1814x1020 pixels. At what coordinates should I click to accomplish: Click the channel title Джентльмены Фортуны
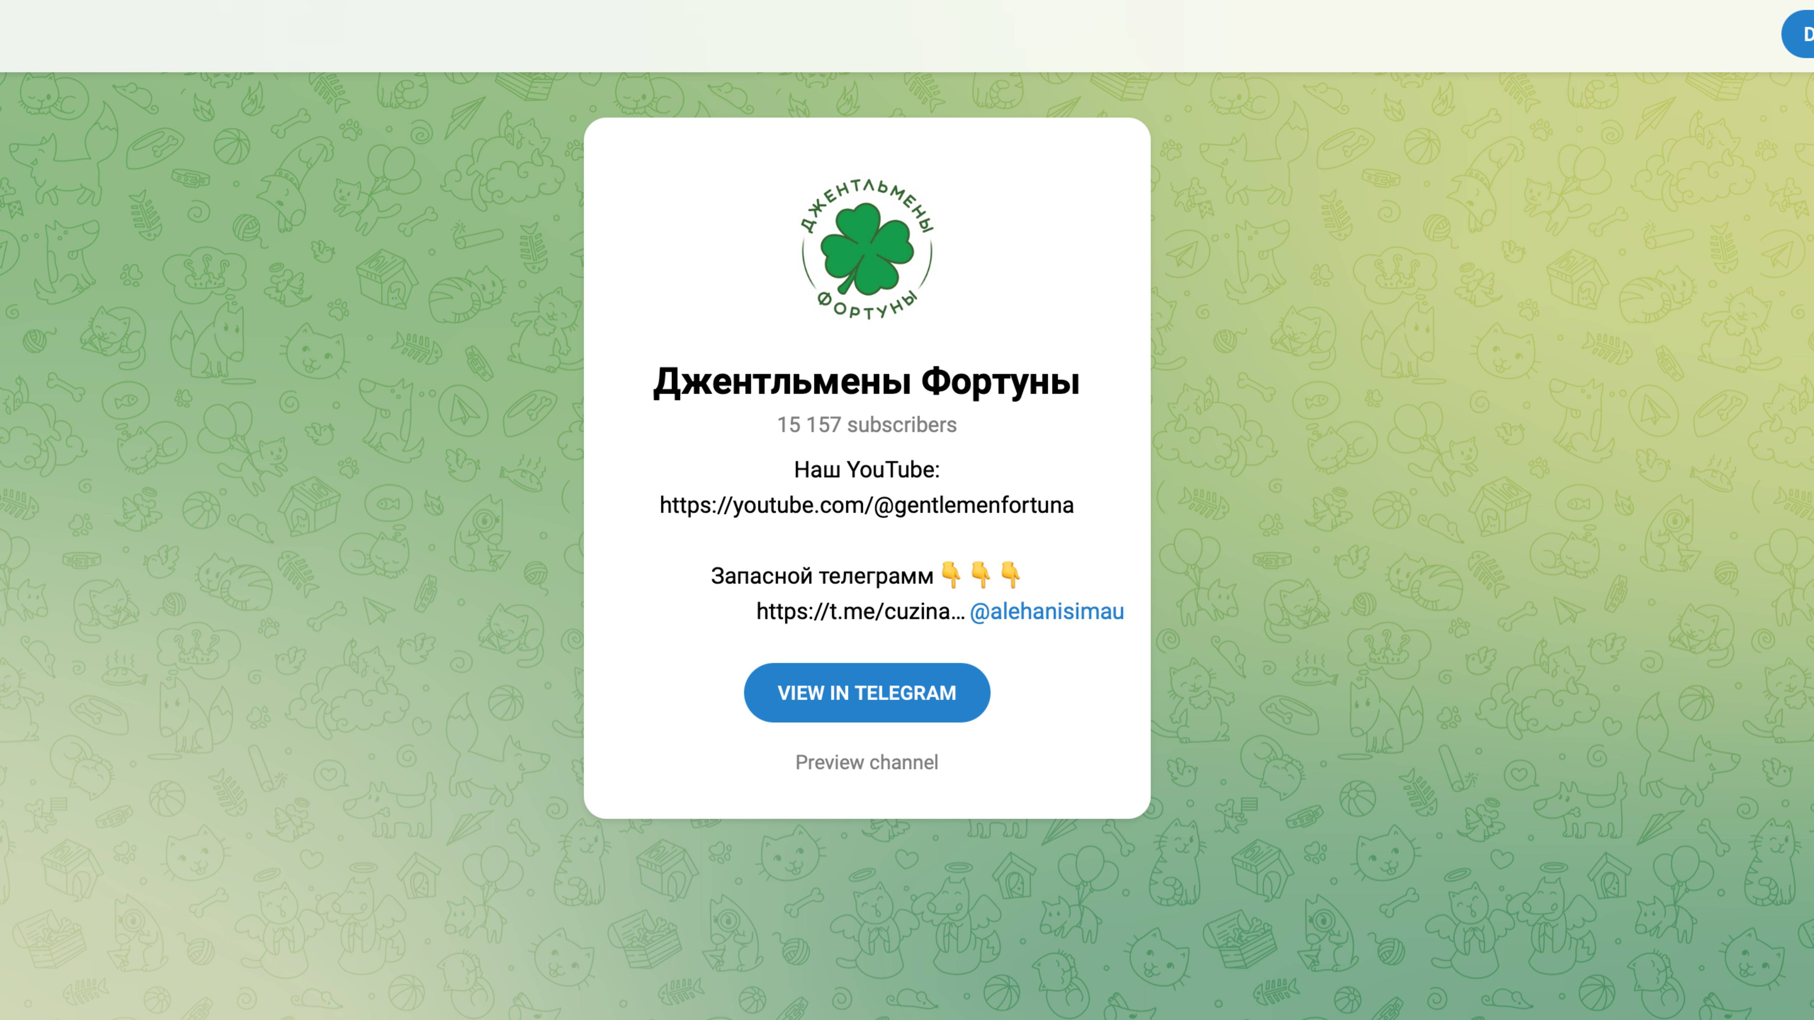867,381
